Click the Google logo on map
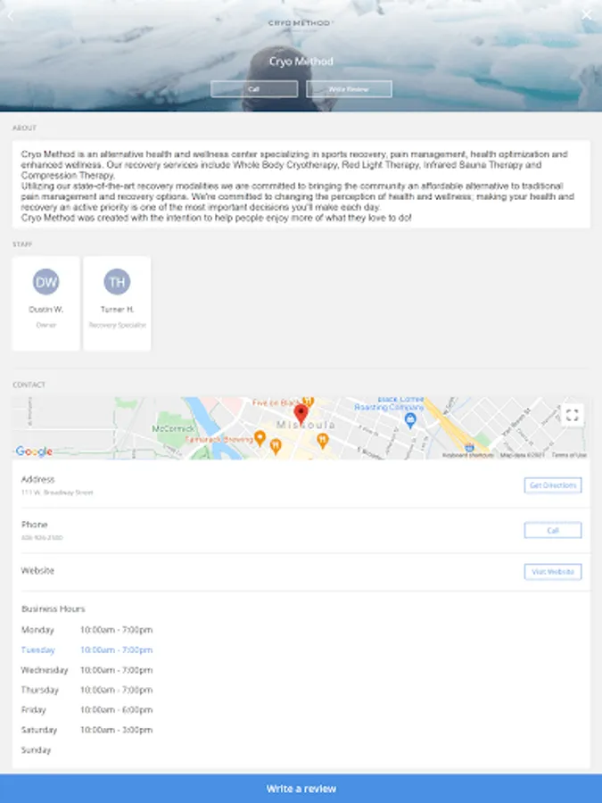 coord(34,451)
